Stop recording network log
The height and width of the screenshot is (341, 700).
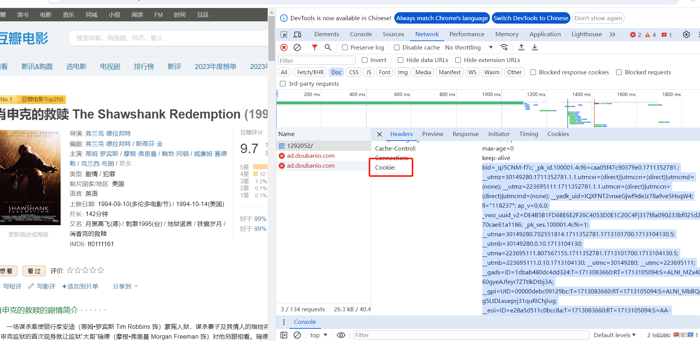point(284,47)
